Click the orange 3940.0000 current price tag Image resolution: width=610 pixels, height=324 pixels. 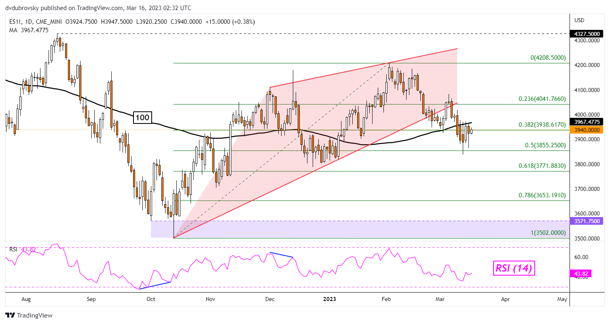point(586,130)
